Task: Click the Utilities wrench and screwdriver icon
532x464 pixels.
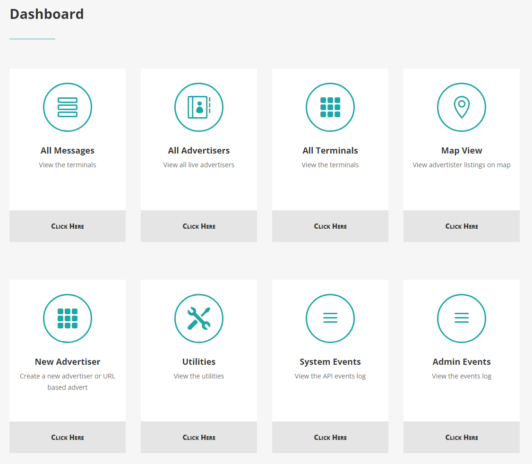Action: click(199, 318)
